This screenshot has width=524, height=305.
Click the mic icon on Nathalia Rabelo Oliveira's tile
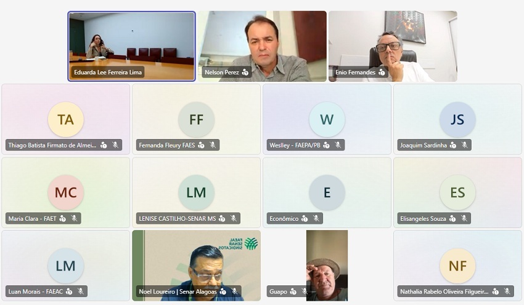coord(507,291)
